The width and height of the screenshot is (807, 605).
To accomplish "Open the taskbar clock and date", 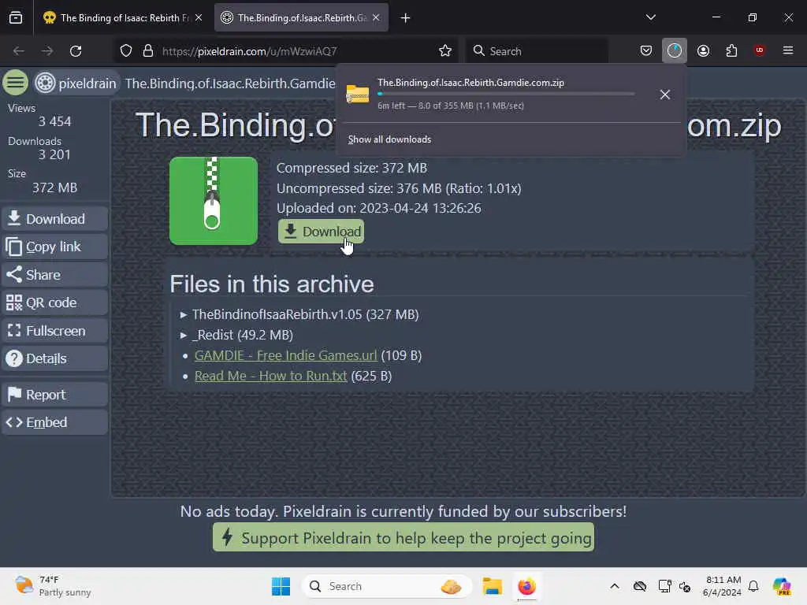I will (723, 586).
